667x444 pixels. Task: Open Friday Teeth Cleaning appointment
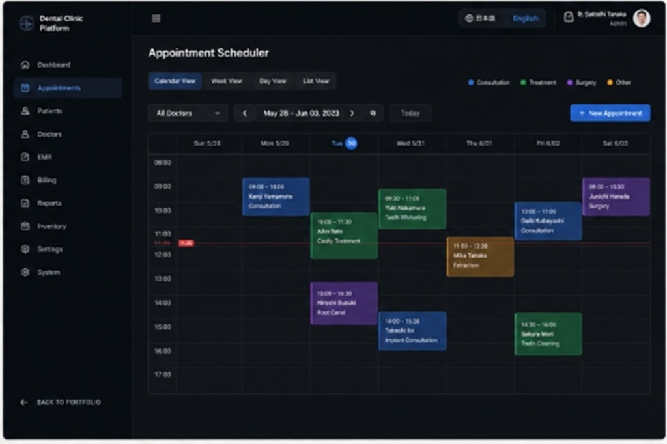point(548,334)
